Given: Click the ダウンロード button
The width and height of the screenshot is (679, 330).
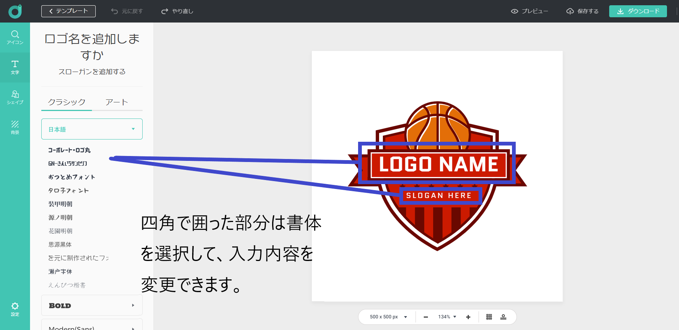Looking at the screenshot, I should [638, 11].
